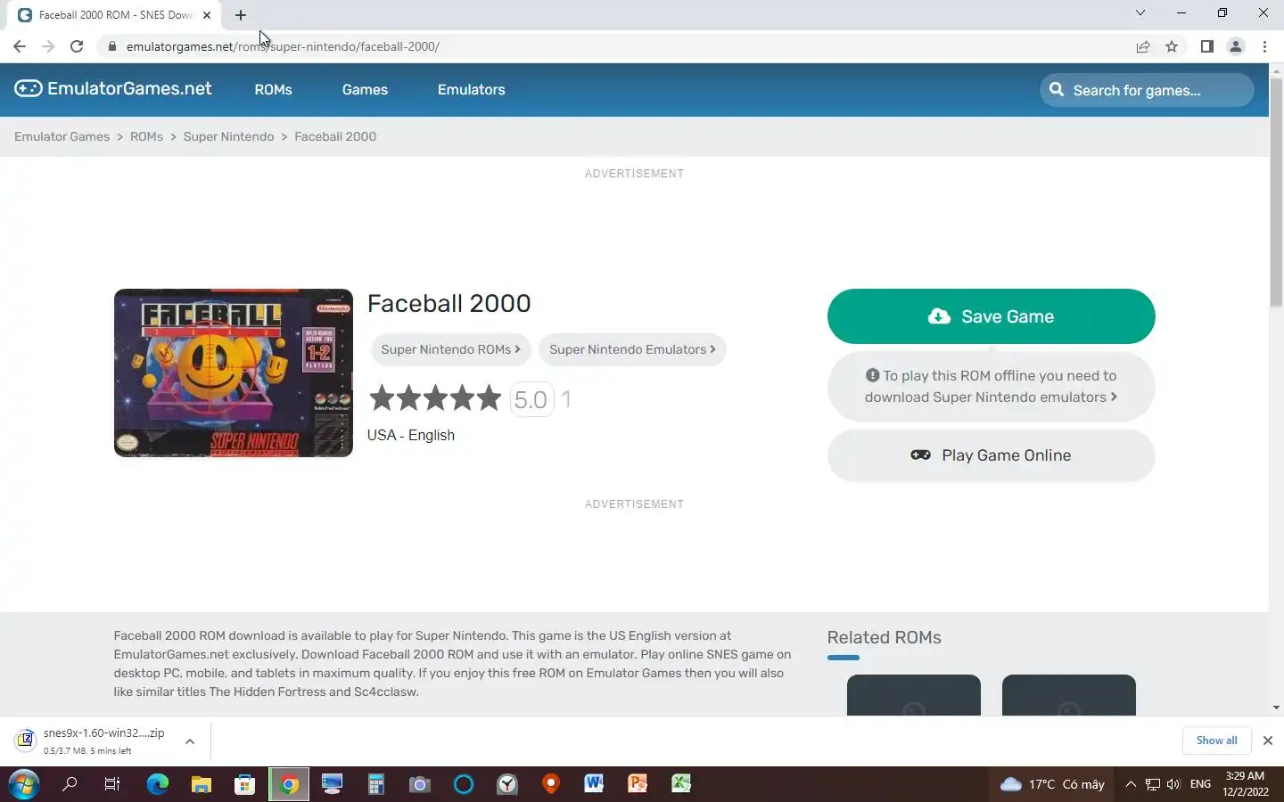Rate the game with the fifth star
The height and width of the screenshot is (802, 1284).
click(489, 398)
